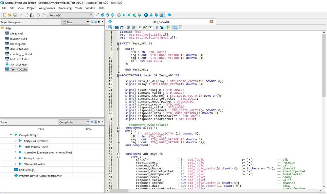This screenshot has height=194, width=327.
Task: Close the Test_ADC.vhd editor tab
Action: click(211, 22)
